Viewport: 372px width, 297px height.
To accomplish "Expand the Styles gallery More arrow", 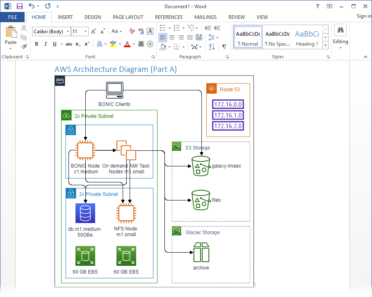I will click(326, 45).
